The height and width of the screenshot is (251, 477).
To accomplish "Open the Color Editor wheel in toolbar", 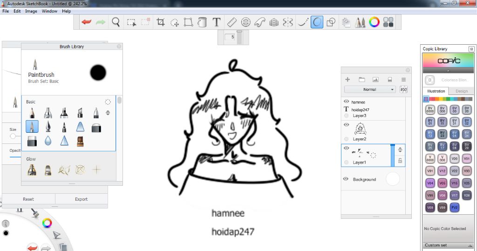I will click(x=374, y=22).
